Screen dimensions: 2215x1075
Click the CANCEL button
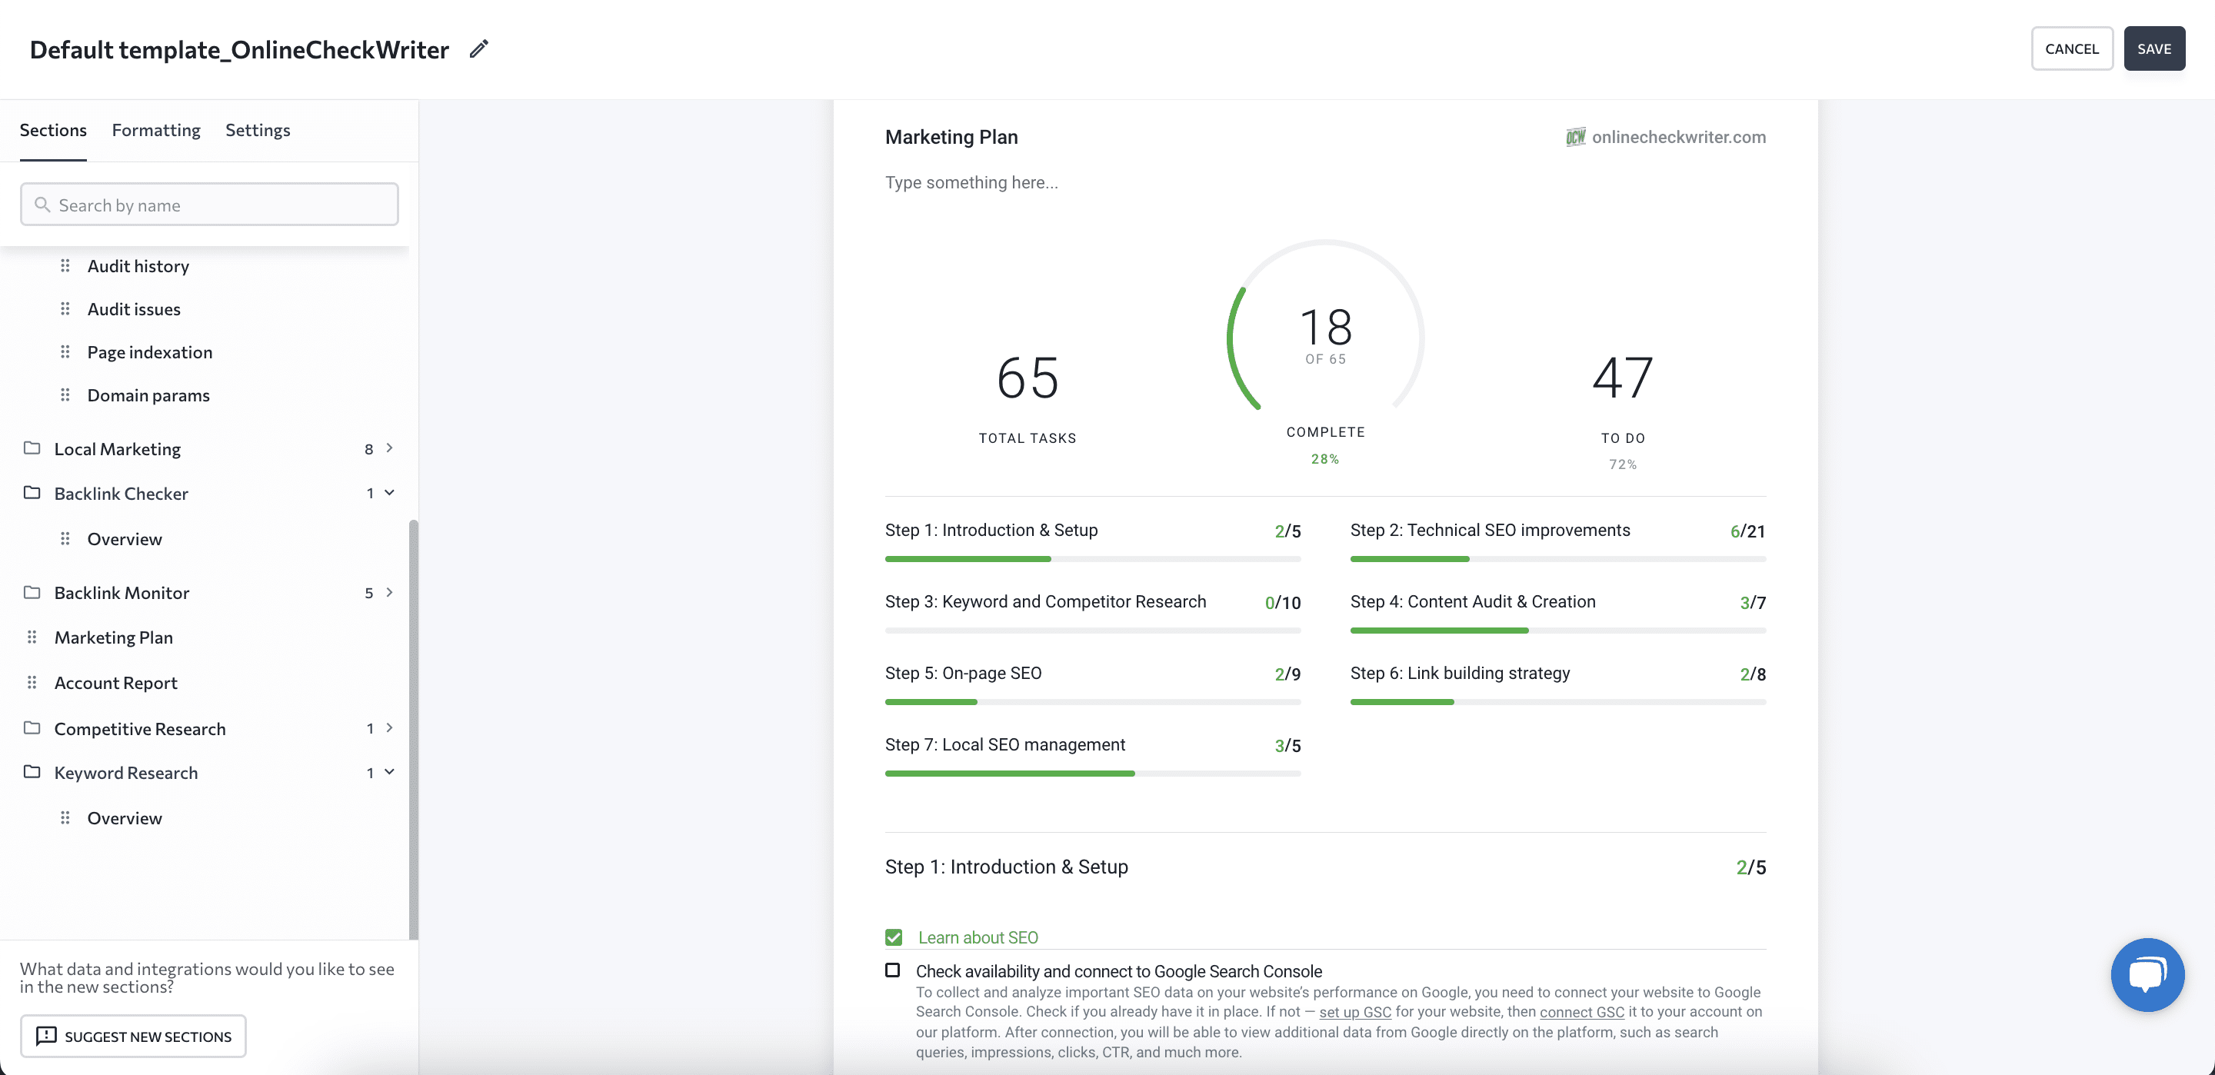[x=2071, y=48]
